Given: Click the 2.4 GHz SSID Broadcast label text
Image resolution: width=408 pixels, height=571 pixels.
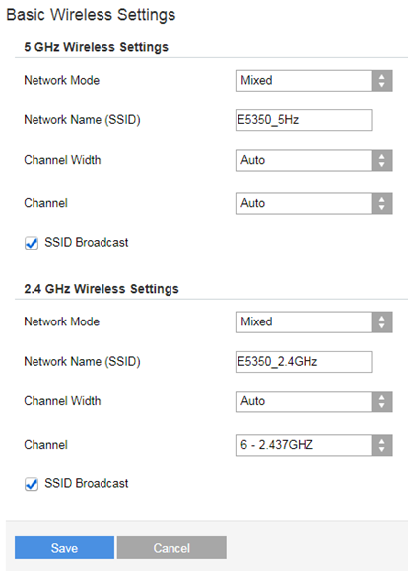Looking at the screenshot, I should (x=87, y=483).
